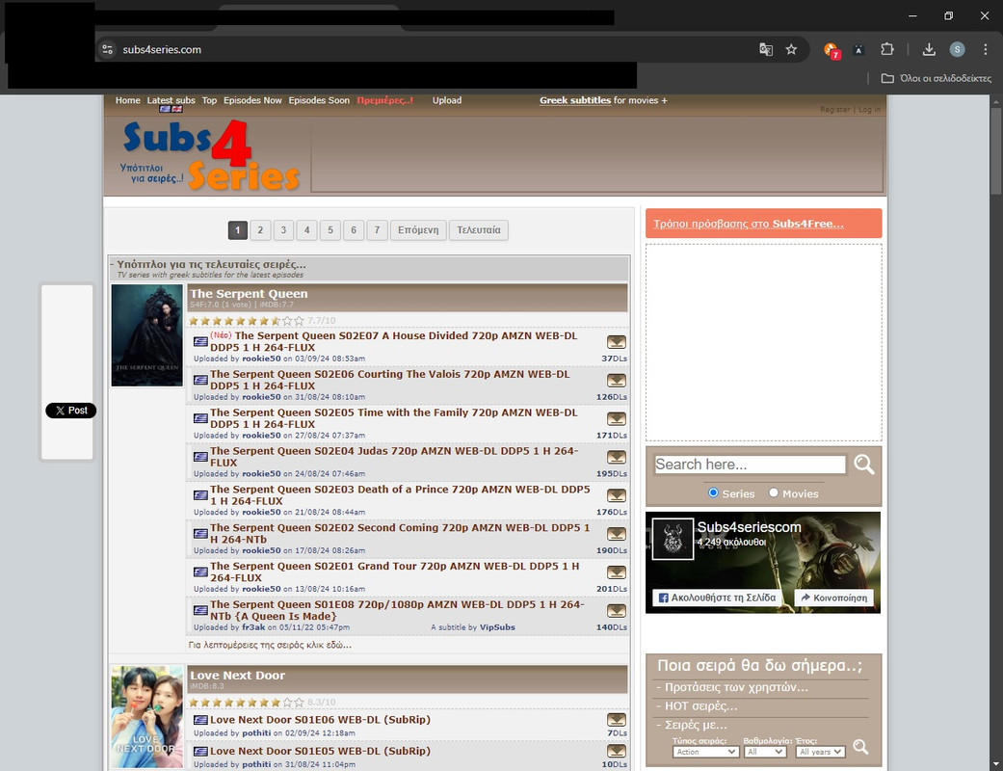
Task: Click the language flags under Latest subs
Action: (171, 109)
